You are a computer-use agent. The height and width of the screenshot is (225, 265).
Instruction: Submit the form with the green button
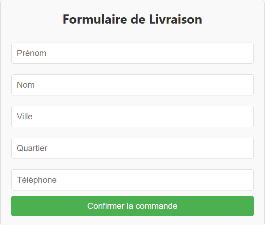click(x=132, y=206)
